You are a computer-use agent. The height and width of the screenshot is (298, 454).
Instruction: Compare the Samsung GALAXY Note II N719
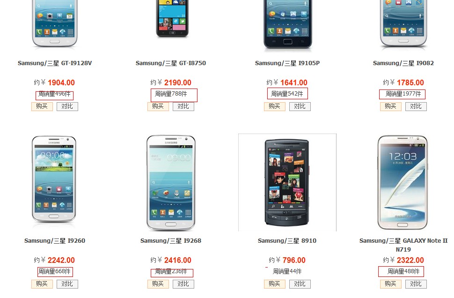pyautogui.click(x=416, y=284)
